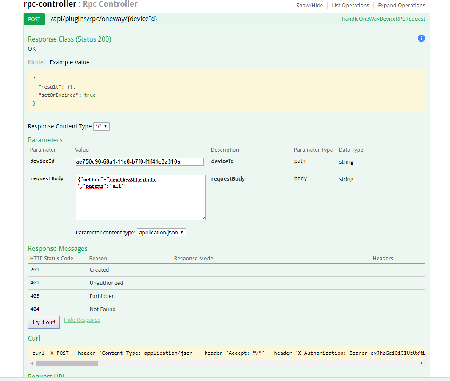
Task: Click Expand Operations for rpc-controller
Action: pyautogui.click(x=401, y=5)
